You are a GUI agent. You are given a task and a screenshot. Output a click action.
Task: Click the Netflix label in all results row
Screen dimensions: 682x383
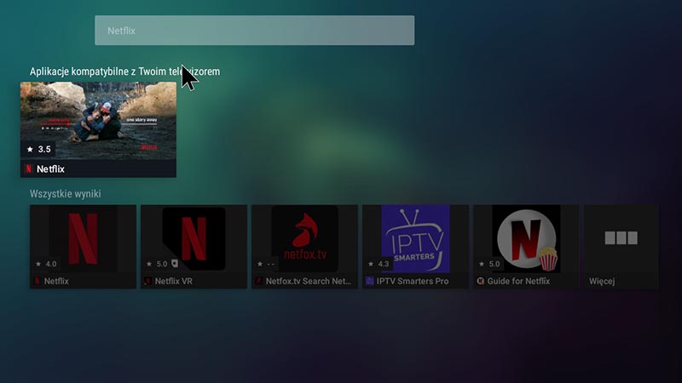(56, 282)
